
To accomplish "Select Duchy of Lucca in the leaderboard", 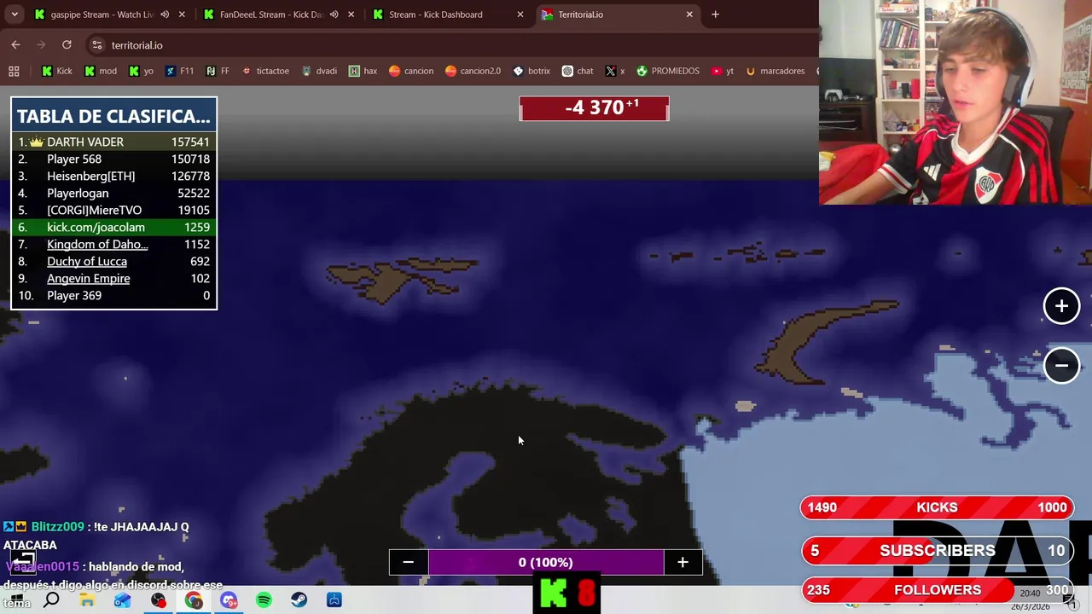I will tap(113, 261).
